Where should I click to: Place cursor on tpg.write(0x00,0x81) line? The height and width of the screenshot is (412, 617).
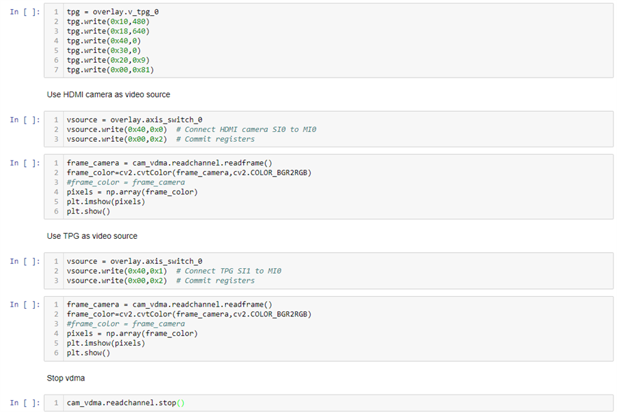110,70
